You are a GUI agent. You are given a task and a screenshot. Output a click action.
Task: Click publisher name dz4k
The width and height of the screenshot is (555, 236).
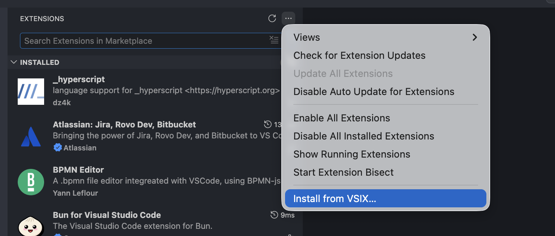(x=62, y=103)
